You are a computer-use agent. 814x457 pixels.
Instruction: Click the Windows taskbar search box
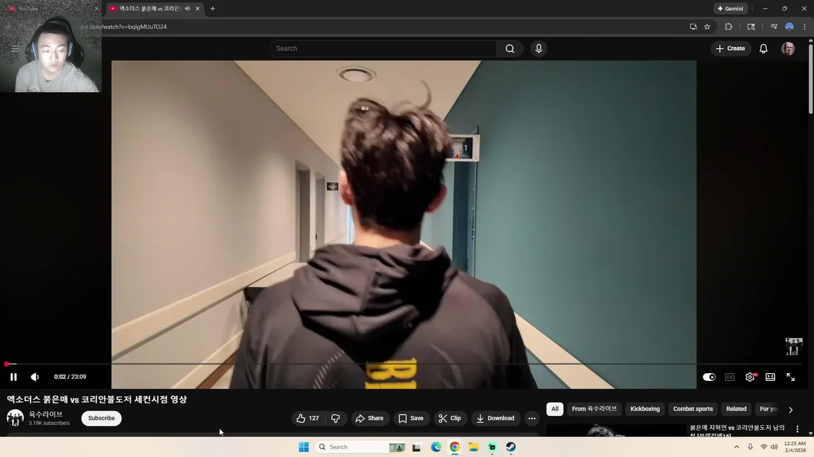click(361, 447)
